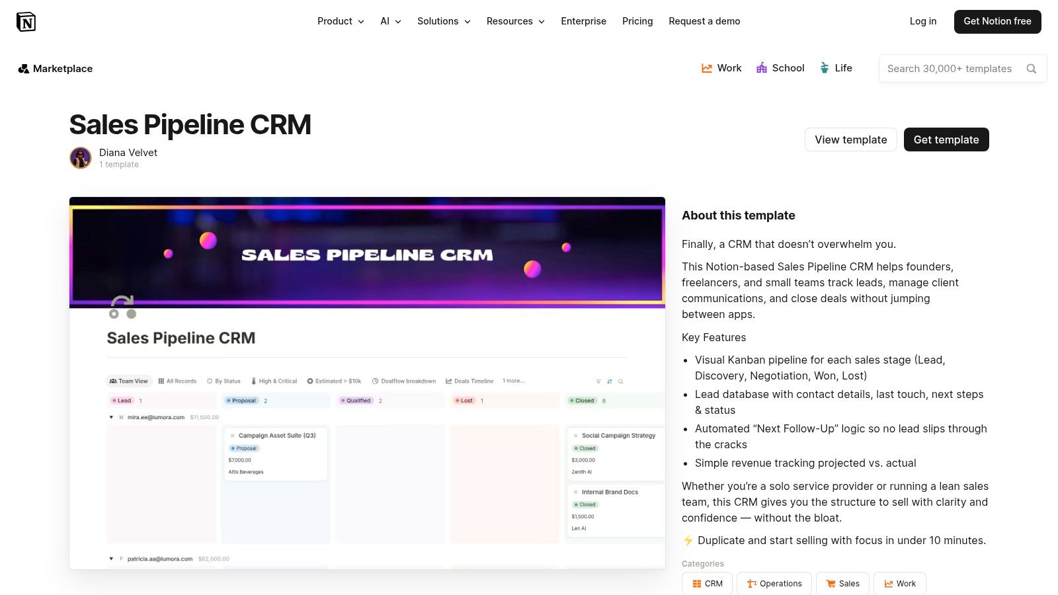Screen dimensions: 1058x595
Task: Click the Get template button
Action: pos(946,139)
